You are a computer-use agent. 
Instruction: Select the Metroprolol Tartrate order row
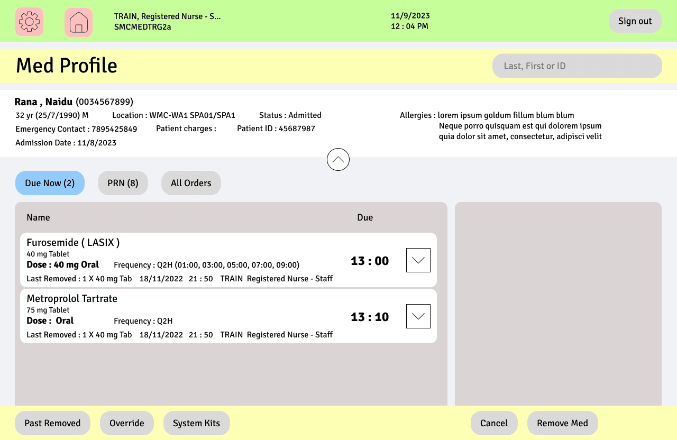point(228,316)
